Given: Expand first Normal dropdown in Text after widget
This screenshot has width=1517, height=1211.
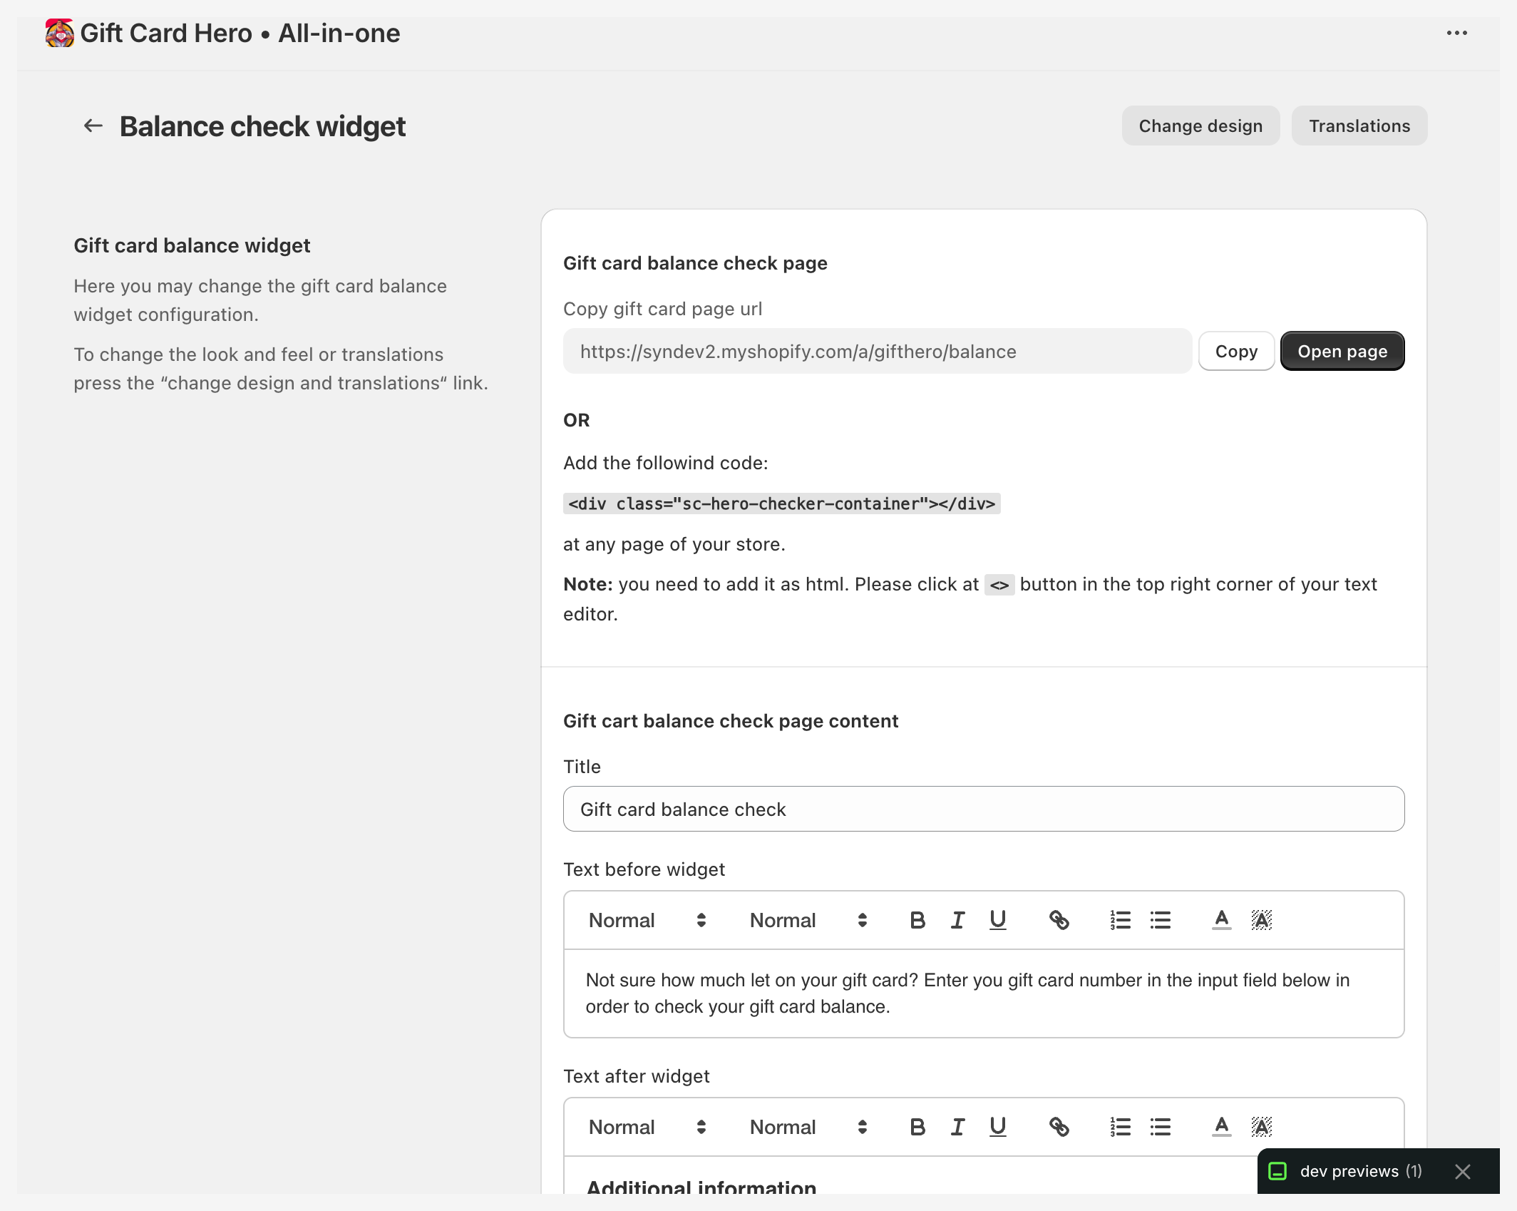Looking at the screenshot, I should point(647,1127).
